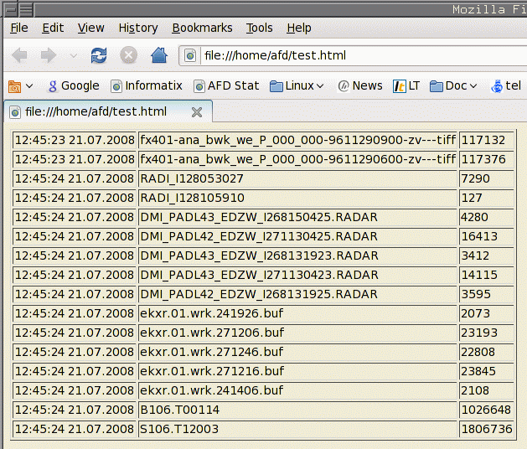Image resolution: width=527 pixels, height=449 pixels.
Task: Click the site icon in address bar
Action: tap(191, 56)
